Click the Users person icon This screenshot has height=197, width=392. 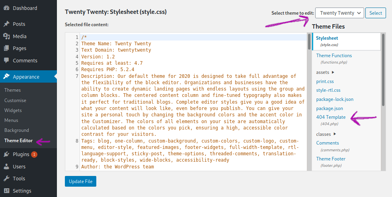(x=6, y=166)
